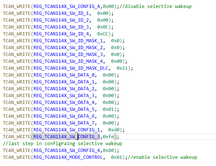Click the 0x81 value in MODE_CONTROL line
The image size is (216, 166).
[116, 157]
